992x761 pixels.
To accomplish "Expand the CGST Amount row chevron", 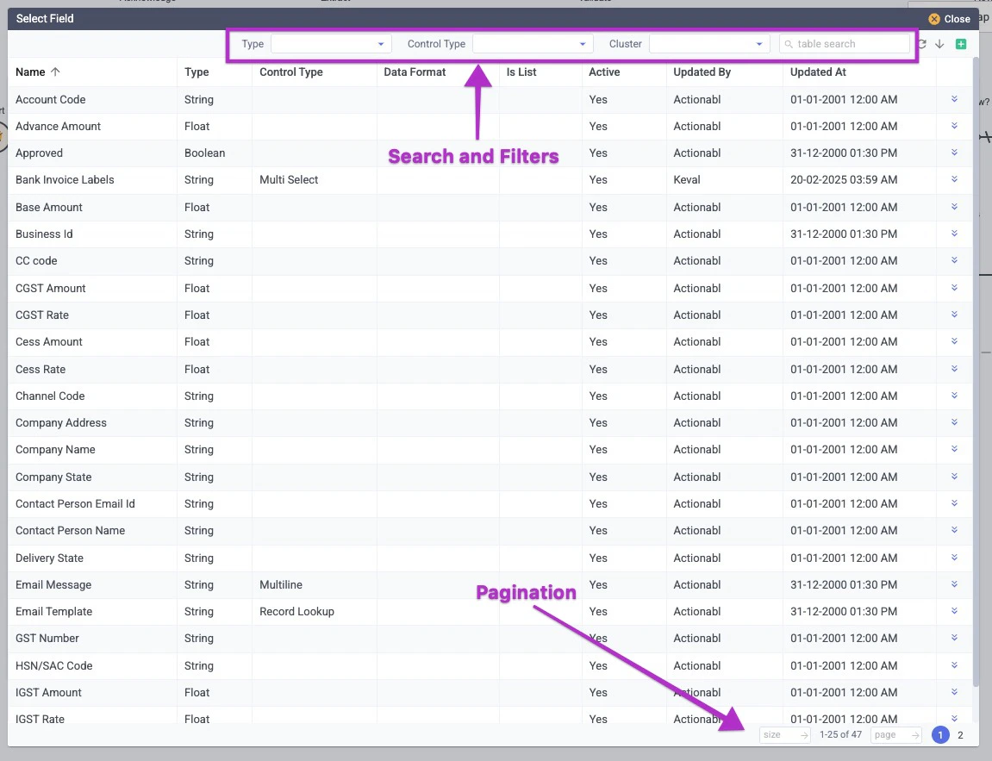I will pyautogui.click(x=954, y=287).
